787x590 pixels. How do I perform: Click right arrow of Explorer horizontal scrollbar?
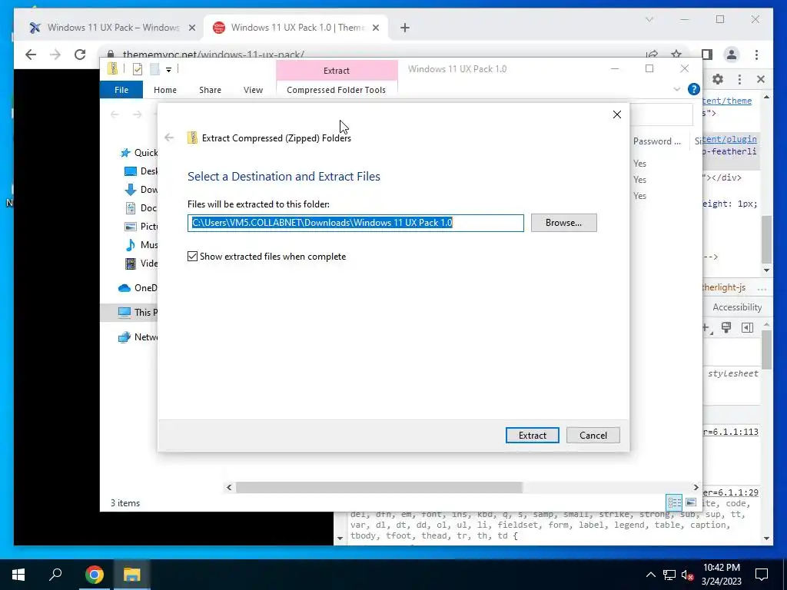pyautogui.click(x=696, y=487)
